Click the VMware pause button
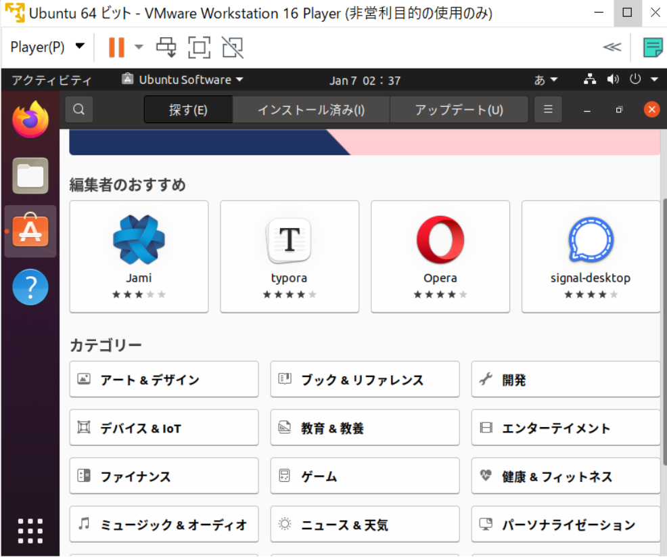The height and width of the screenshot is (557, 667). 116,47
